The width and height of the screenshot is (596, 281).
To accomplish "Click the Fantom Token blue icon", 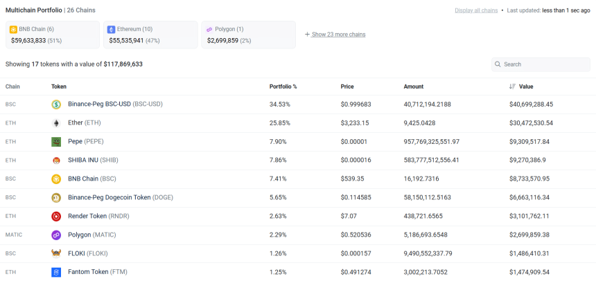I will [x=56, y=272].
